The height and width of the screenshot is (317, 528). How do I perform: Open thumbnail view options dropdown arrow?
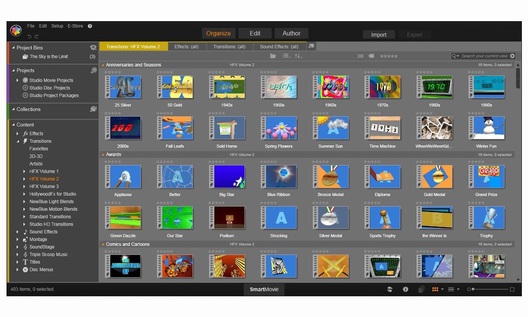(x=442, y=289)
